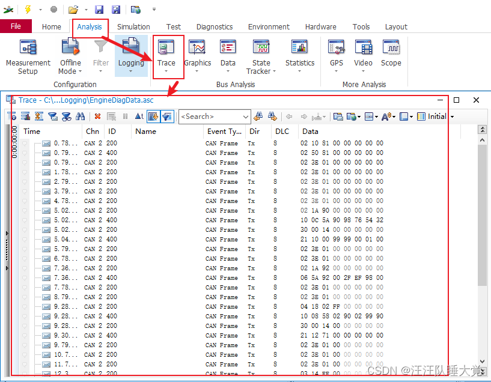Screen dimensions: 491x382
Task: Open the Search combo box dropdown
Action: (245, 117)
